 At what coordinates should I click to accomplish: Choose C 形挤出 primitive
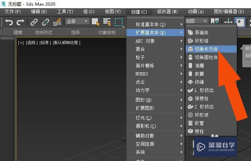pyautogui.click(x=211, y=107)
